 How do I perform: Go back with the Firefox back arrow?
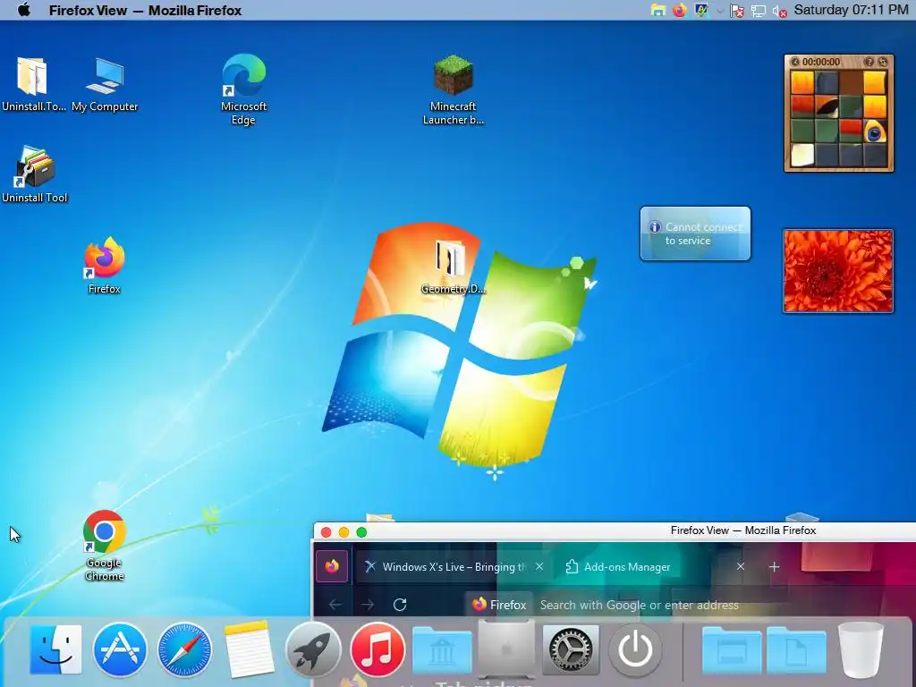(x=335, y=605)
